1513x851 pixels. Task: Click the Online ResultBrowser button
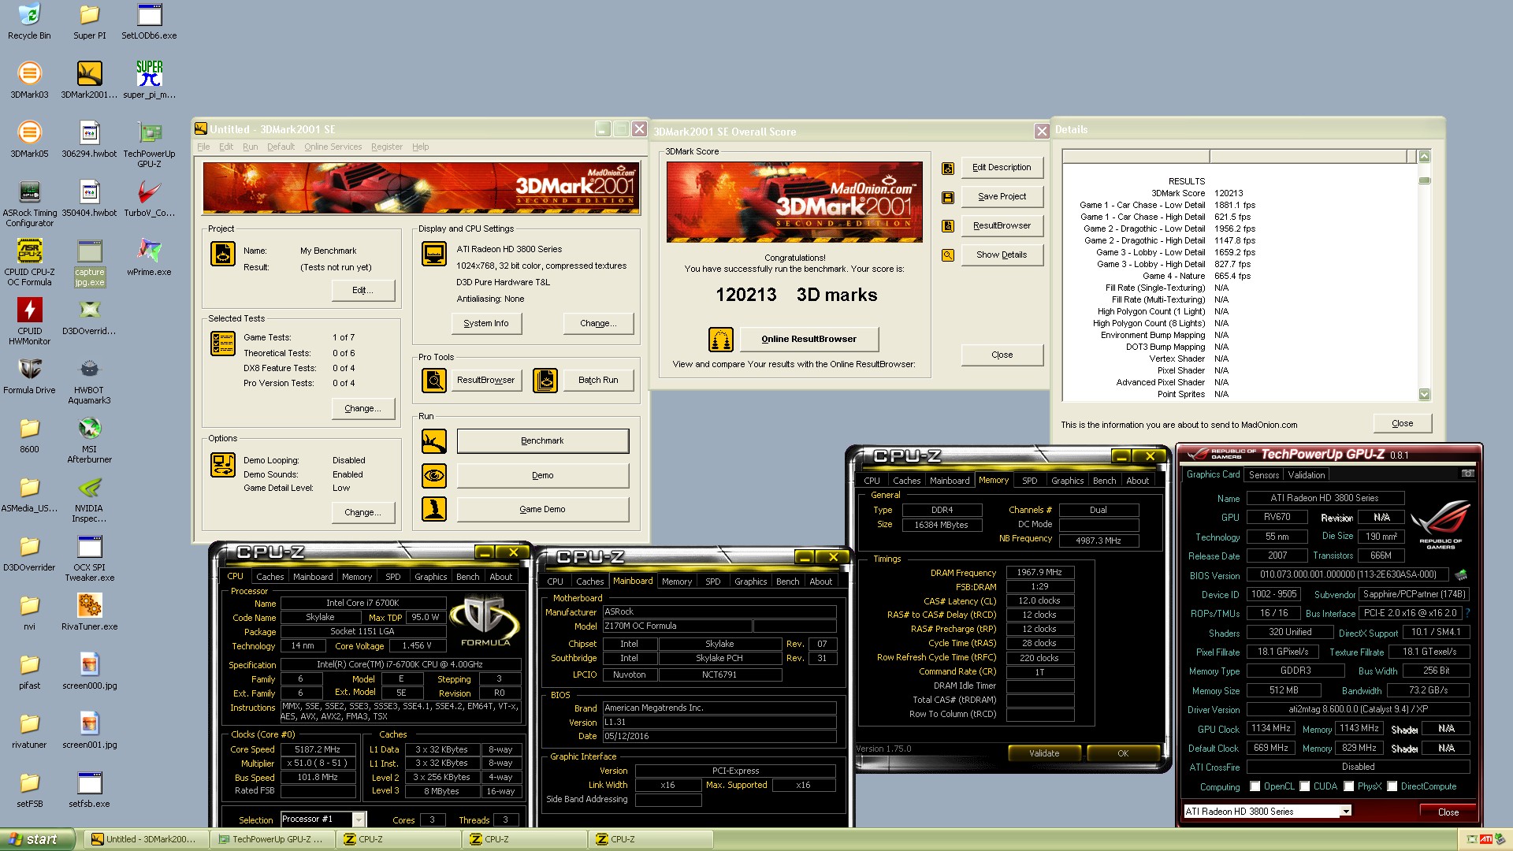(x=809, y=340)
